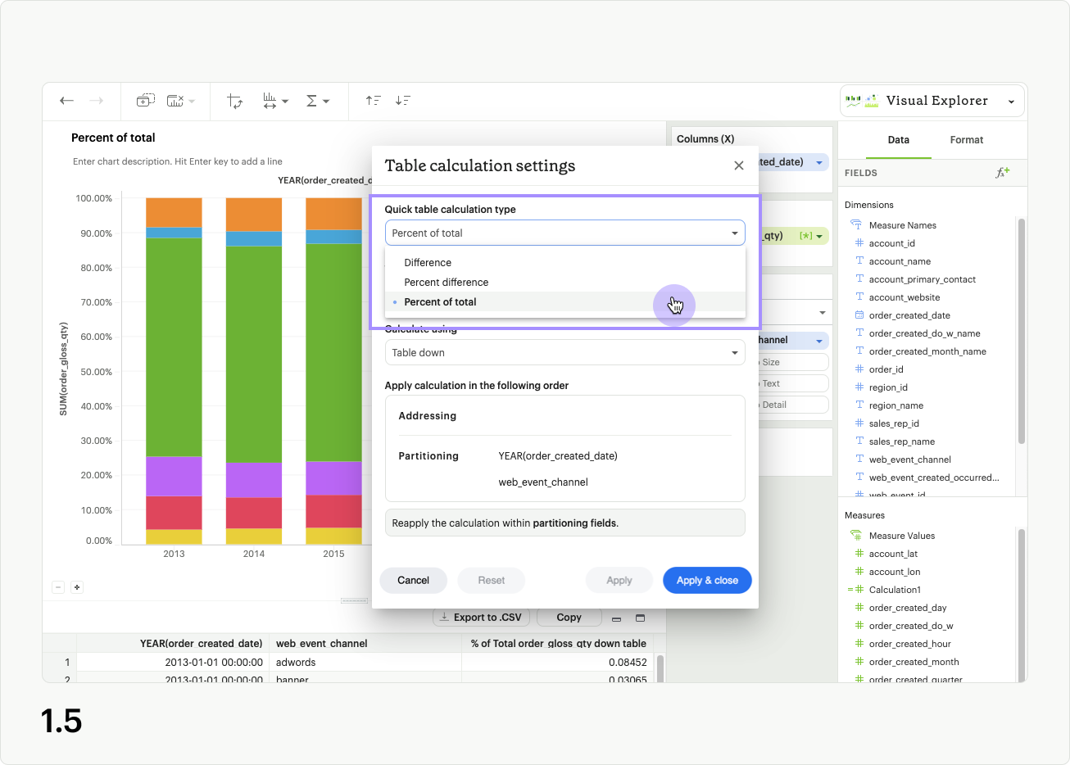The width and height of the screenshot is (1070, 765).
Task: Click the sigma aggregation toolbar icon
Action: 313,100
